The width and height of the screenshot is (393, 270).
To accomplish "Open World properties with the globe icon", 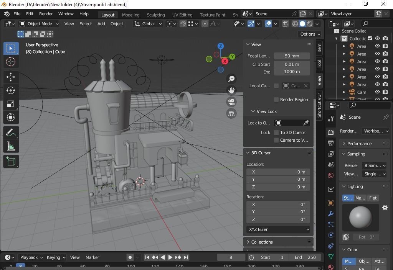I will (x=330, y=175).
